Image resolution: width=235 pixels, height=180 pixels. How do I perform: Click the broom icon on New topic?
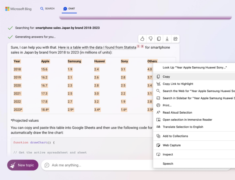[x=13, y=165]
